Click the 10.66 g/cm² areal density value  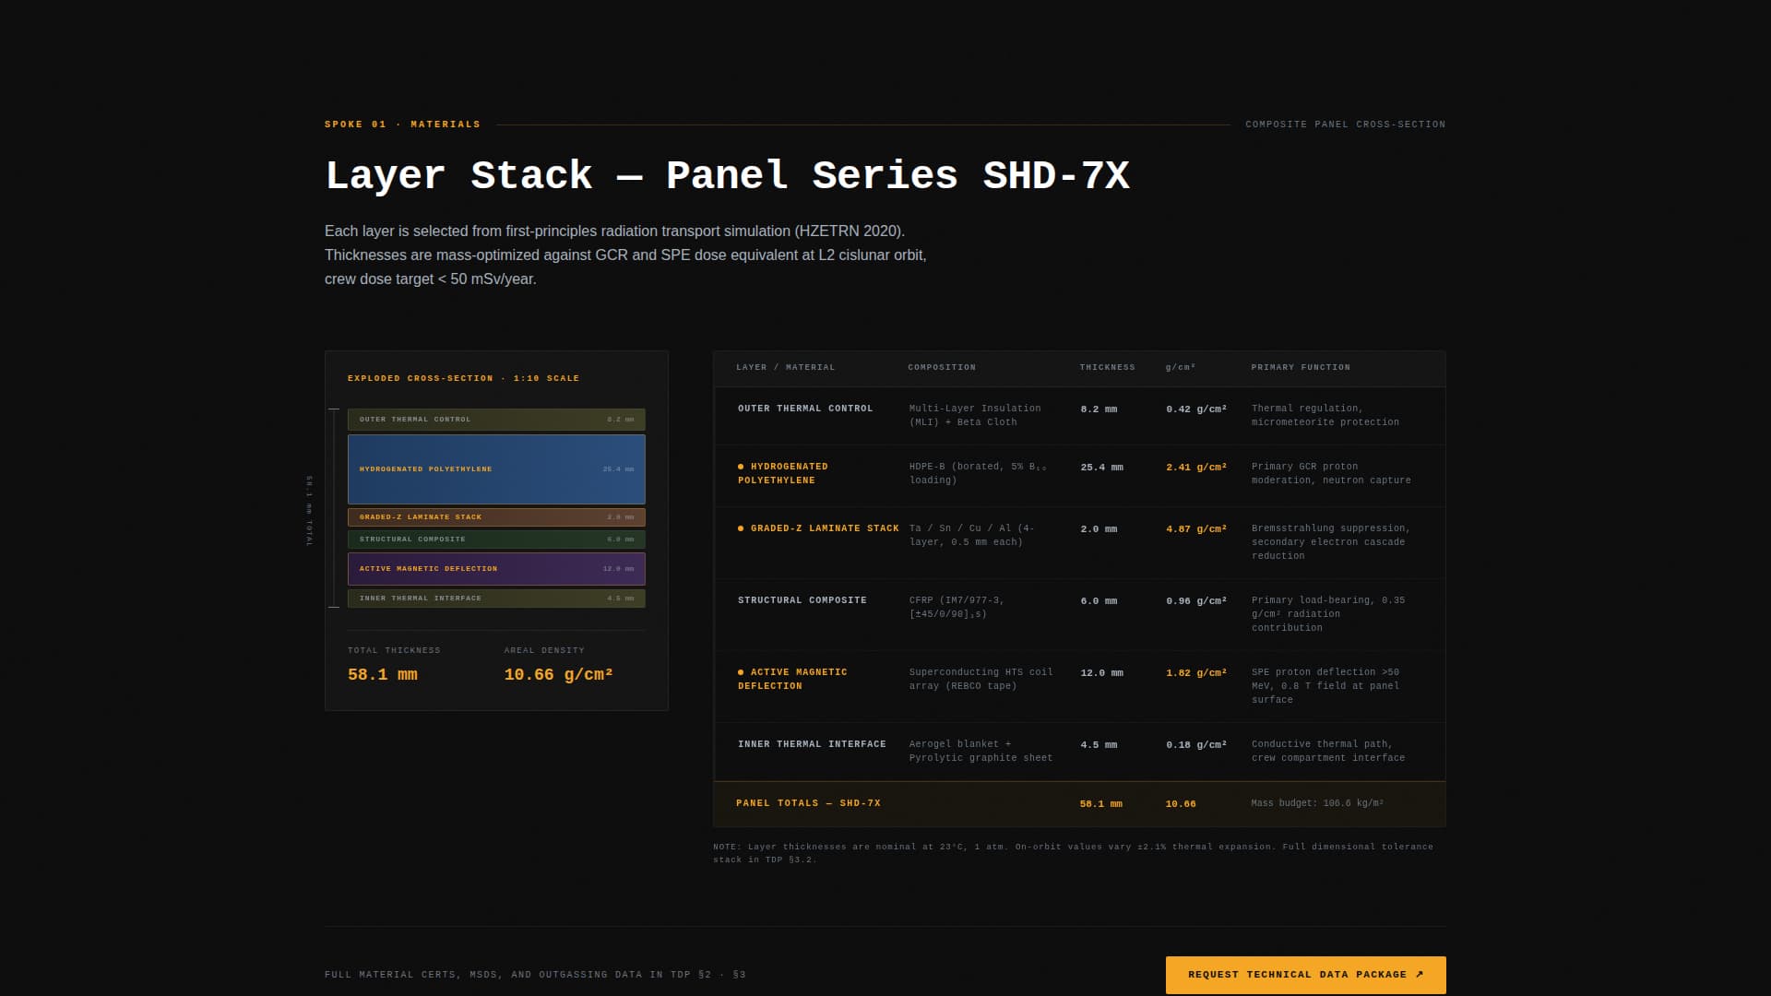coord(558,675)
